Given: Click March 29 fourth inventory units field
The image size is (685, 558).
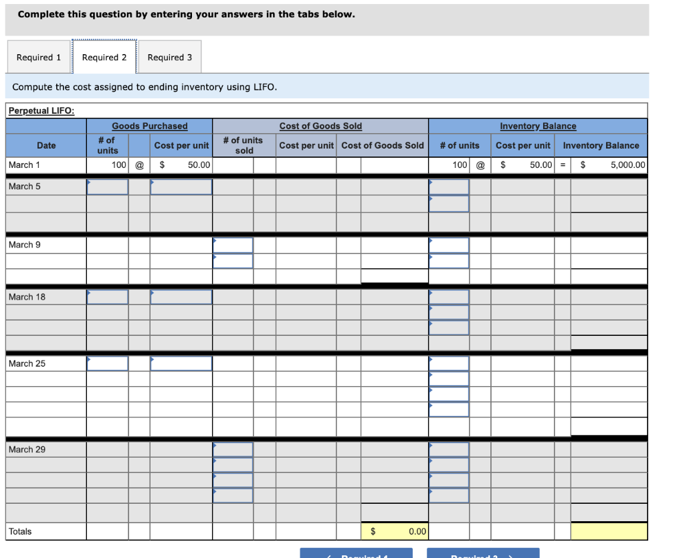Looking at the screenshot, I should click(449, 496).
